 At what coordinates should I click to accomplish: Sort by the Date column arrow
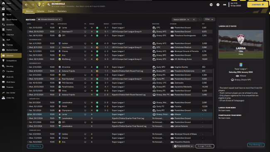46,24
